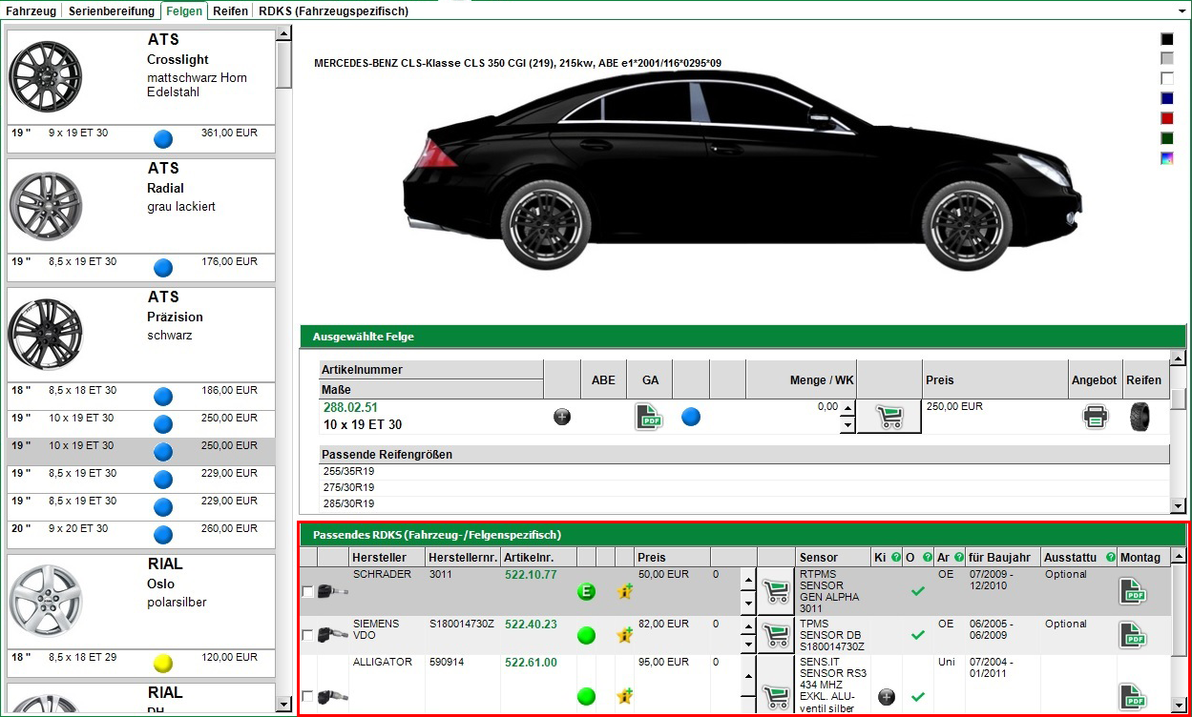
Task: Click the help icon next to Ar column
Action: click(958, 557)
